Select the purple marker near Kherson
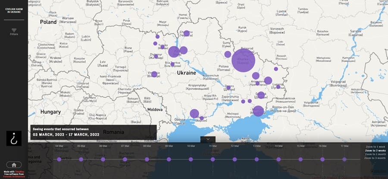The image size is (388, 179). pos(194,114)
